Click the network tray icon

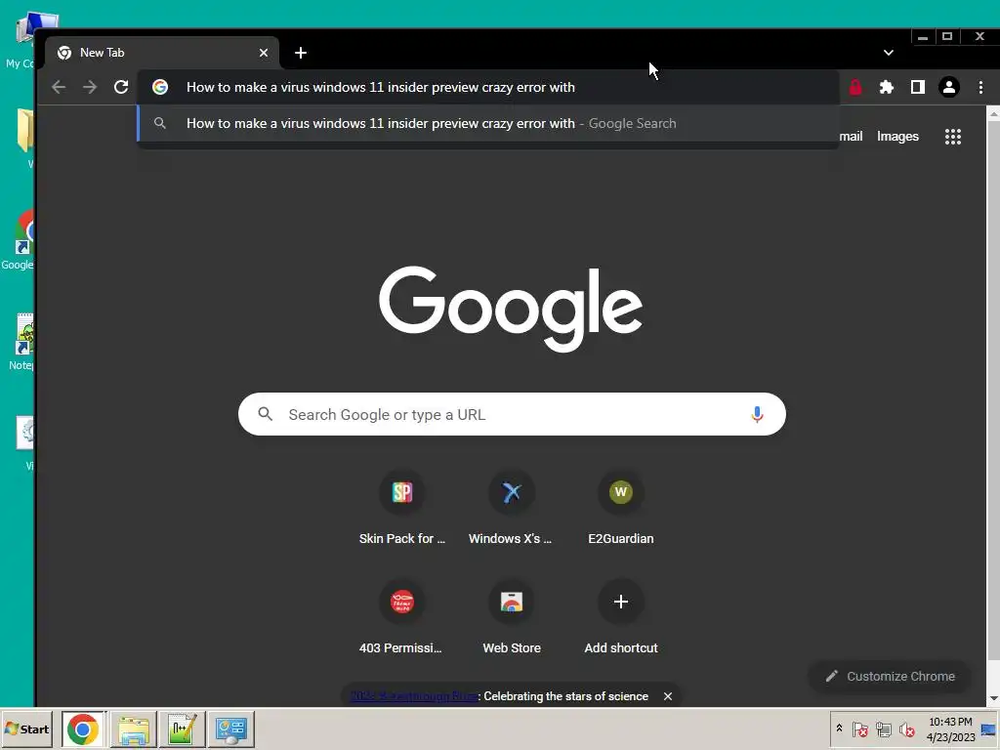pyautogui.click(x=883, y=729)
